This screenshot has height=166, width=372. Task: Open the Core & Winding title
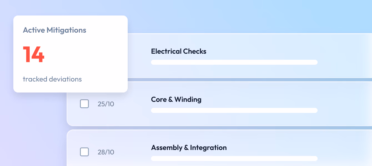coord(176,99)
